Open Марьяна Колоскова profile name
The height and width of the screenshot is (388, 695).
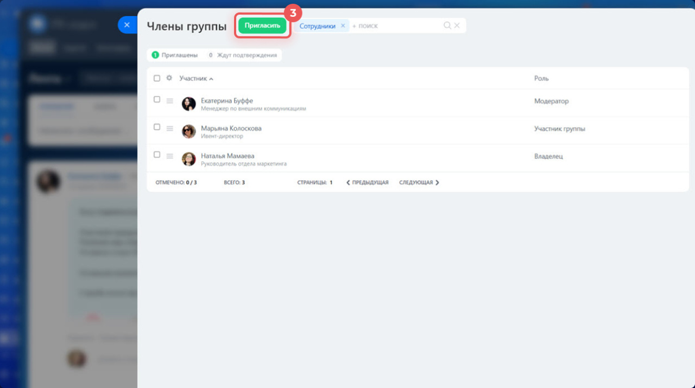click(x=231, y=128)
